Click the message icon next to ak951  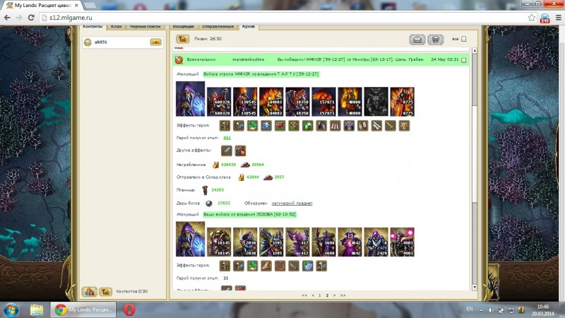[155, 42]
